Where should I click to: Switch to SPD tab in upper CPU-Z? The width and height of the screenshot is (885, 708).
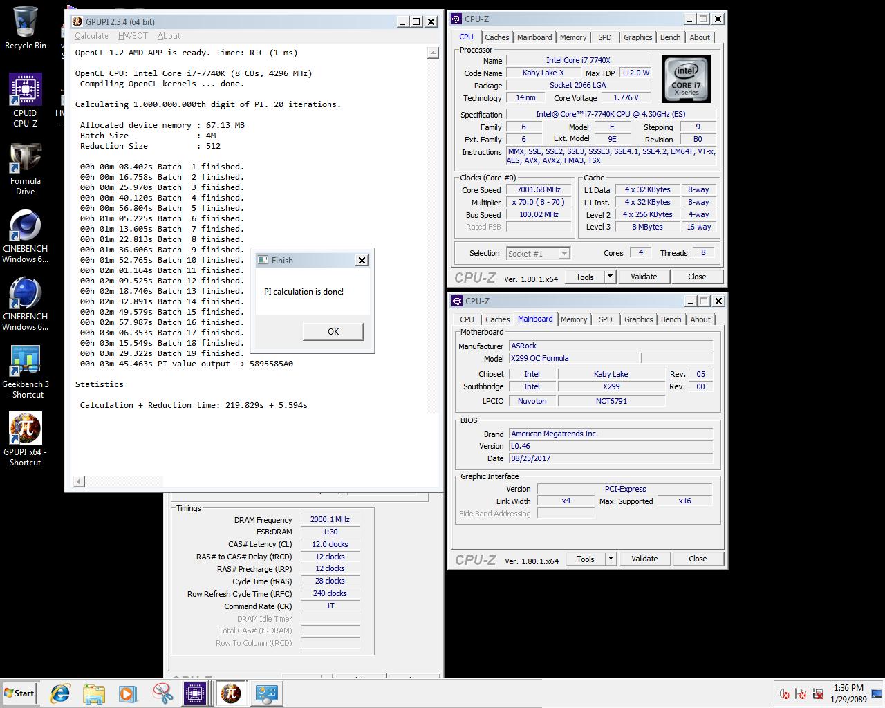coord(605,37)
